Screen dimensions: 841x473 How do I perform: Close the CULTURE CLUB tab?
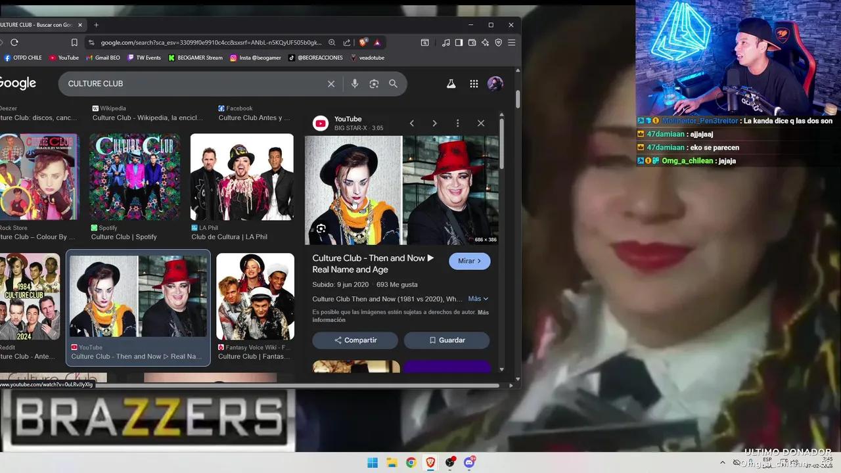[x=80, y=25]
